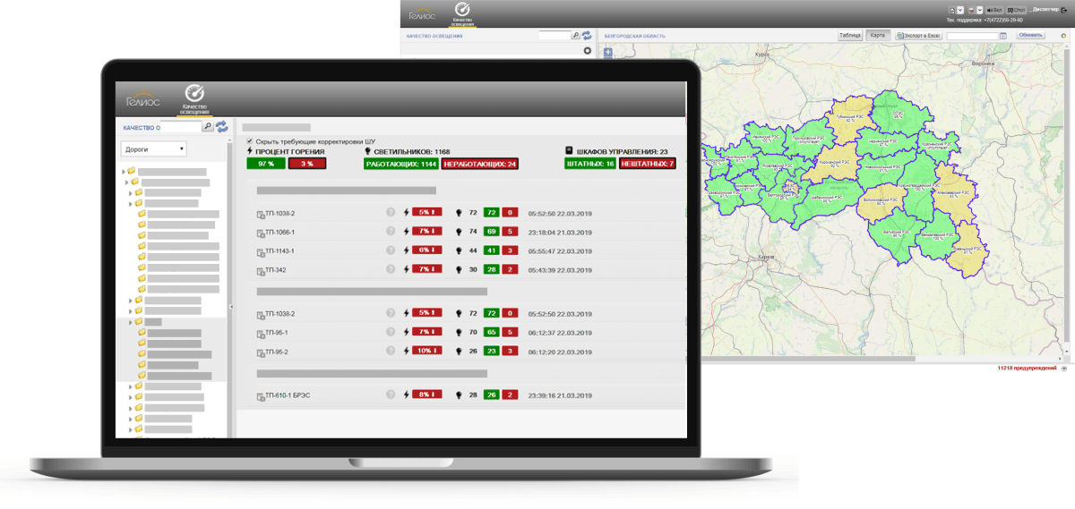Click lightning icon in ТП-95-1 row
This screenshot has width=1075, height=509.
[407, 332]
